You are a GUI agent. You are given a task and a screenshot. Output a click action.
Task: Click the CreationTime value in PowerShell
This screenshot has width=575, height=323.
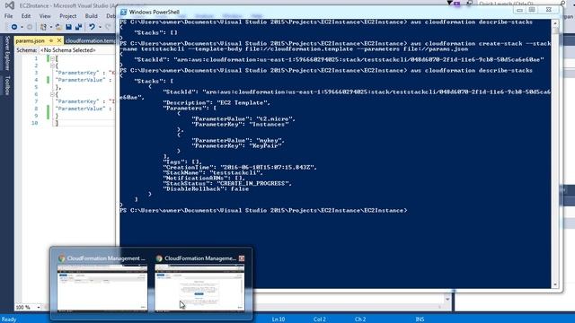click(x=268, y=167)
